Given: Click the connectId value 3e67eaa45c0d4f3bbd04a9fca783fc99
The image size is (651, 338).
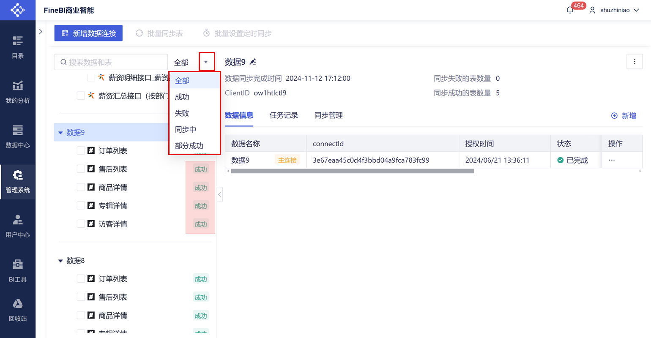Looking at the screenshot, I should pos(371,160).
